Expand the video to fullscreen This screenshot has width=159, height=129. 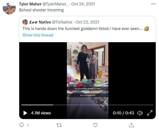[x=150, y=113]
